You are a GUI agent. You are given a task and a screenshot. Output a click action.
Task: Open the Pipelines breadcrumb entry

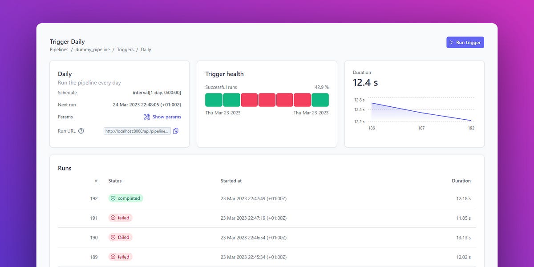tap(59, 49)
